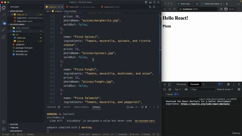Open the Explorer view in activity bar

(x=3, y=8)
